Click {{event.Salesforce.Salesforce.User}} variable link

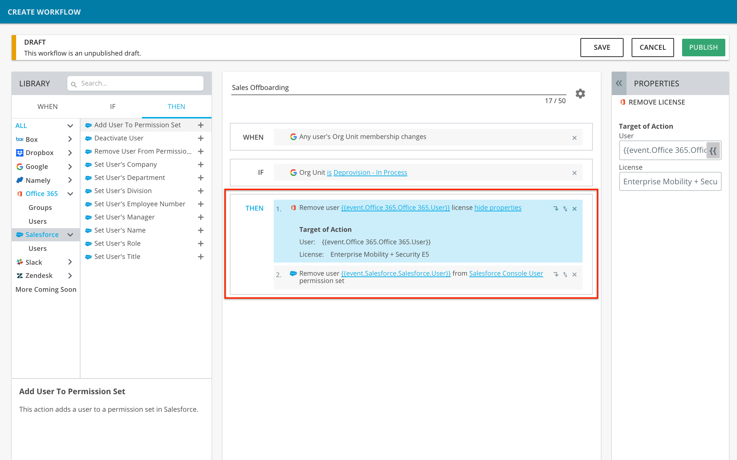[x=396, y=274]
